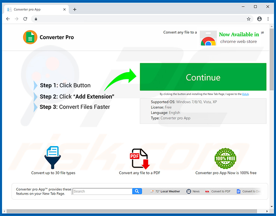The height and width of the screenshot is (216, 276).
Task: Click the 'chrome web store' text
Action: coord(238,42)
